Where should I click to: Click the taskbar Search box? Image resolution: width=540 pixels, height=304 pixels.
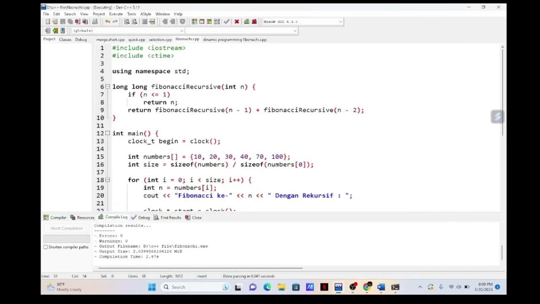(x=195, y=287)
